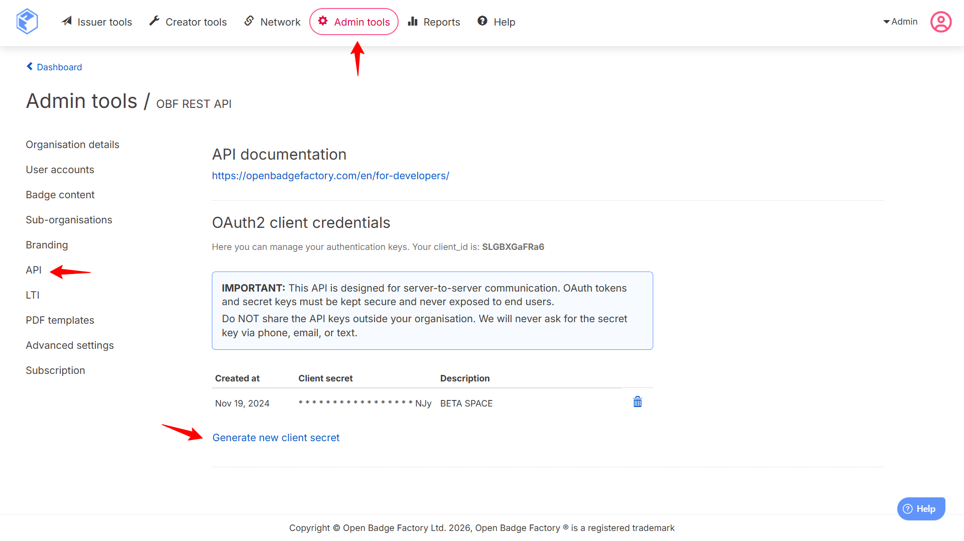
Task: Click the BETA SPACE description cell
Action: click(466, 403)
